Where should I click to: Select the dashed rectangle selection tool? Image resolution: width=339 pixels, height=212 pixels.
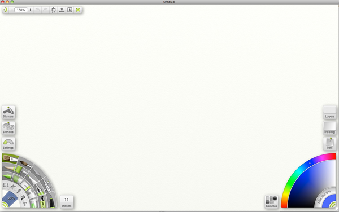6,185
